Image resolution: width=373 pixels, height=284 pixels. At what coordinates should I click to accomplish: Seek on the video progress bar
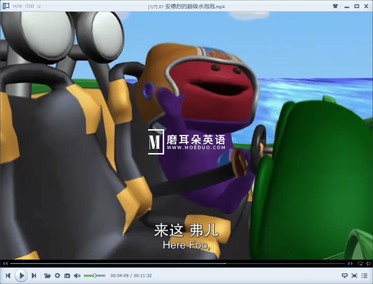tap(178, 263)
